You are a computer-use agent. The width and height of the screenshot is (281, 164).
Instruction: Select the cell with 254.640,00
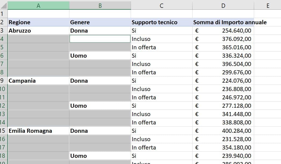point(223,30)
